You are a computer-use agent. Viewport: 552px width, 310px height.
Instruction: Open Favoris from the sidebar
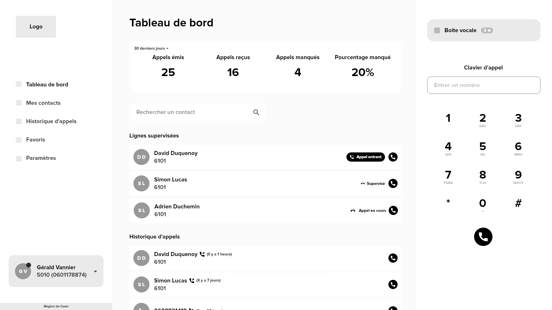click(x=35, y=140)
